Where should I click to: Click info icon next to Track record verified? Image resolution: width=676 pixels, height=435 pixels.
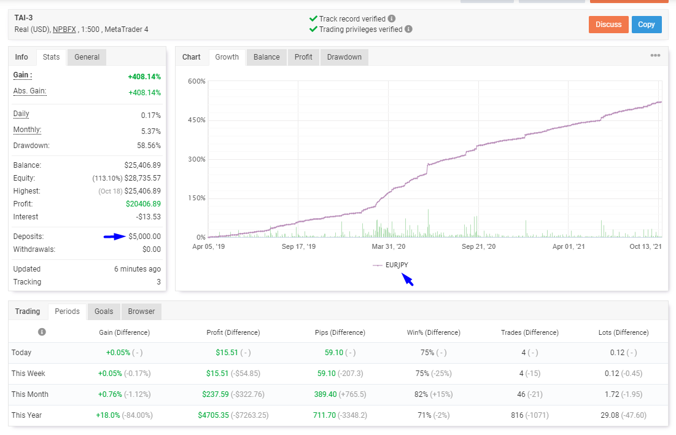pyautogui.click(x=392, y=18)
